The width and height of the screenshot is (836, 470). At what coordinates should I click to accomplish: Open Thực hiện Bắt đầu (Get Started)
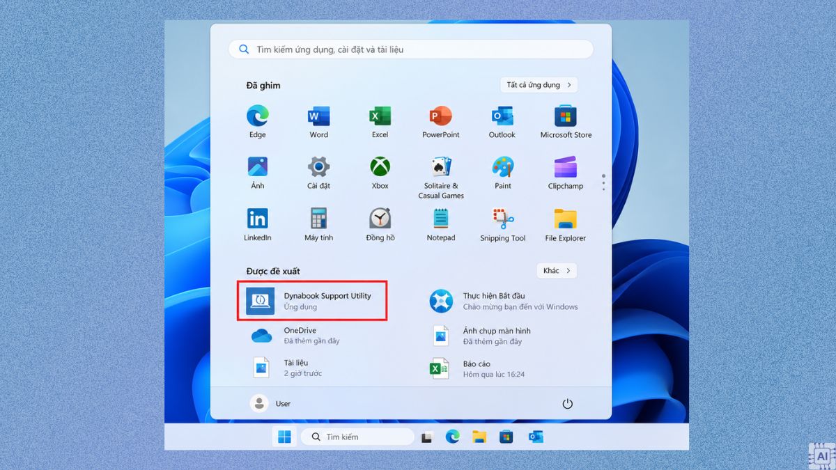pos(505,301)
